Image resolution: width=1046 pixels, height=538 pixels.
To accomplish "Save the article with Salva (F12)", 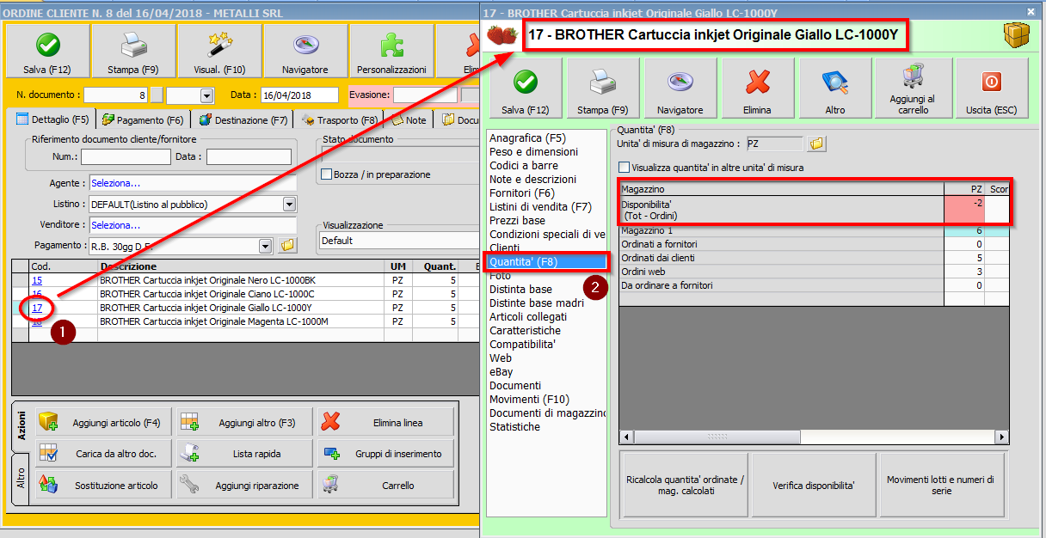I will [526, 88].
